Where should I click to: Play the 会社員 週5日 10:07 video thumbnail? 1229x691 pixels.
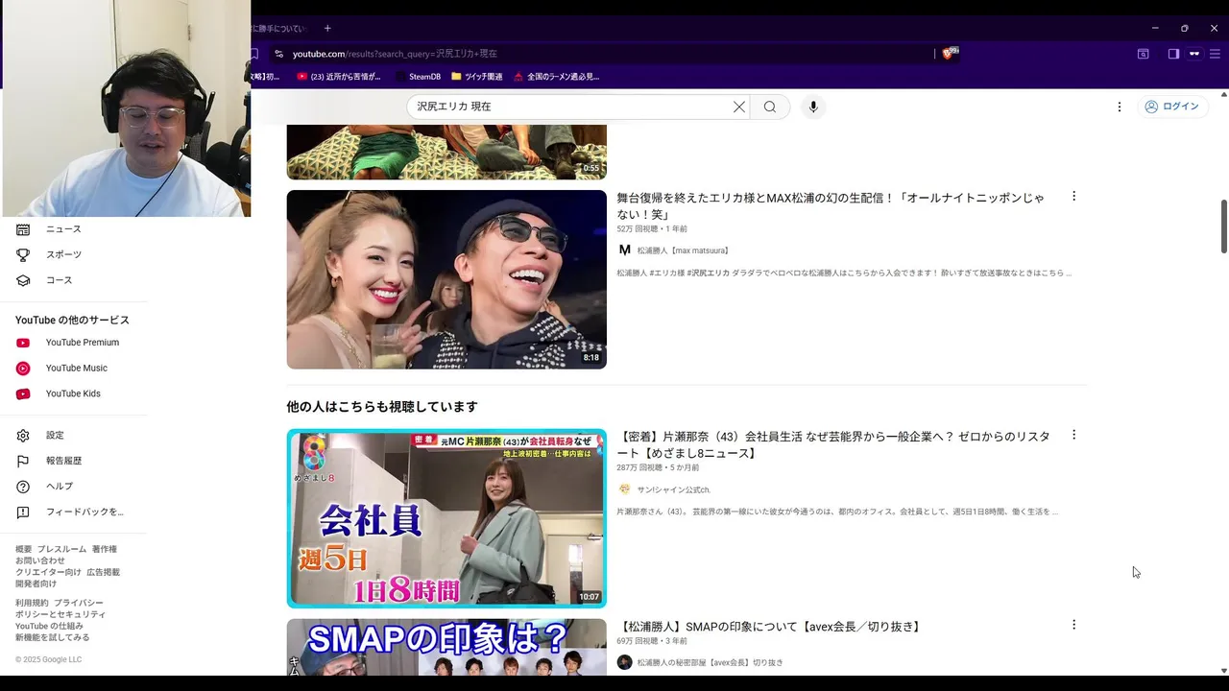click(446, 518)
